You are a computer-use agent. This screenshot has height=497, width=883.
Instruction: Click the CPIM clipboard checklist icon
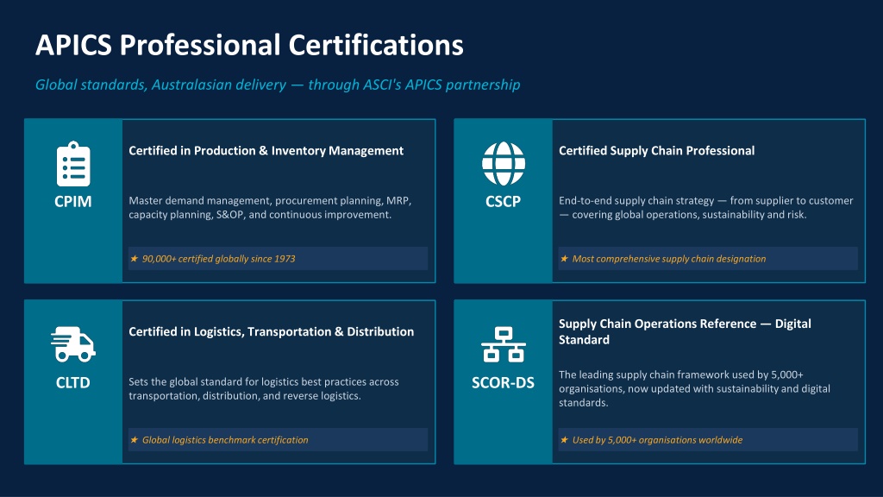73,163
